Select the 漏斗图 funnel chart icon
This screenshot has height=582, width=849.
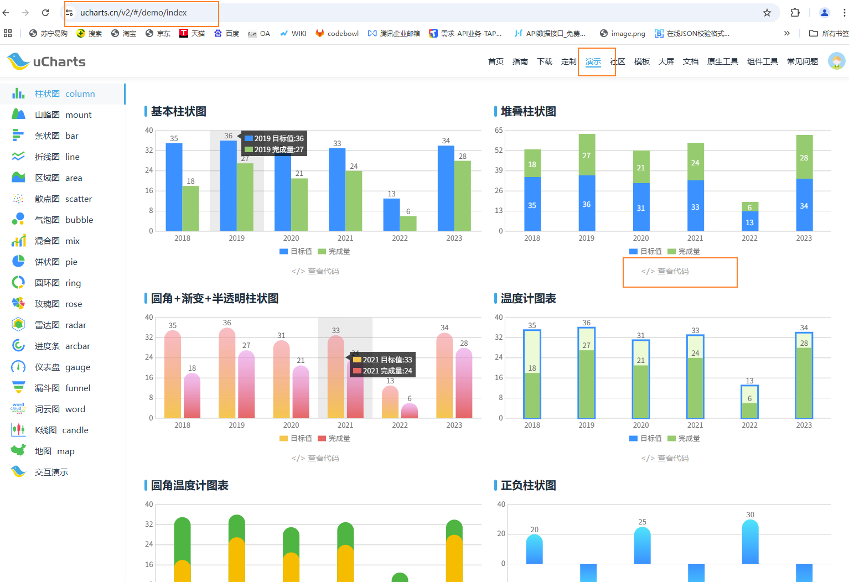pos(18,387)
